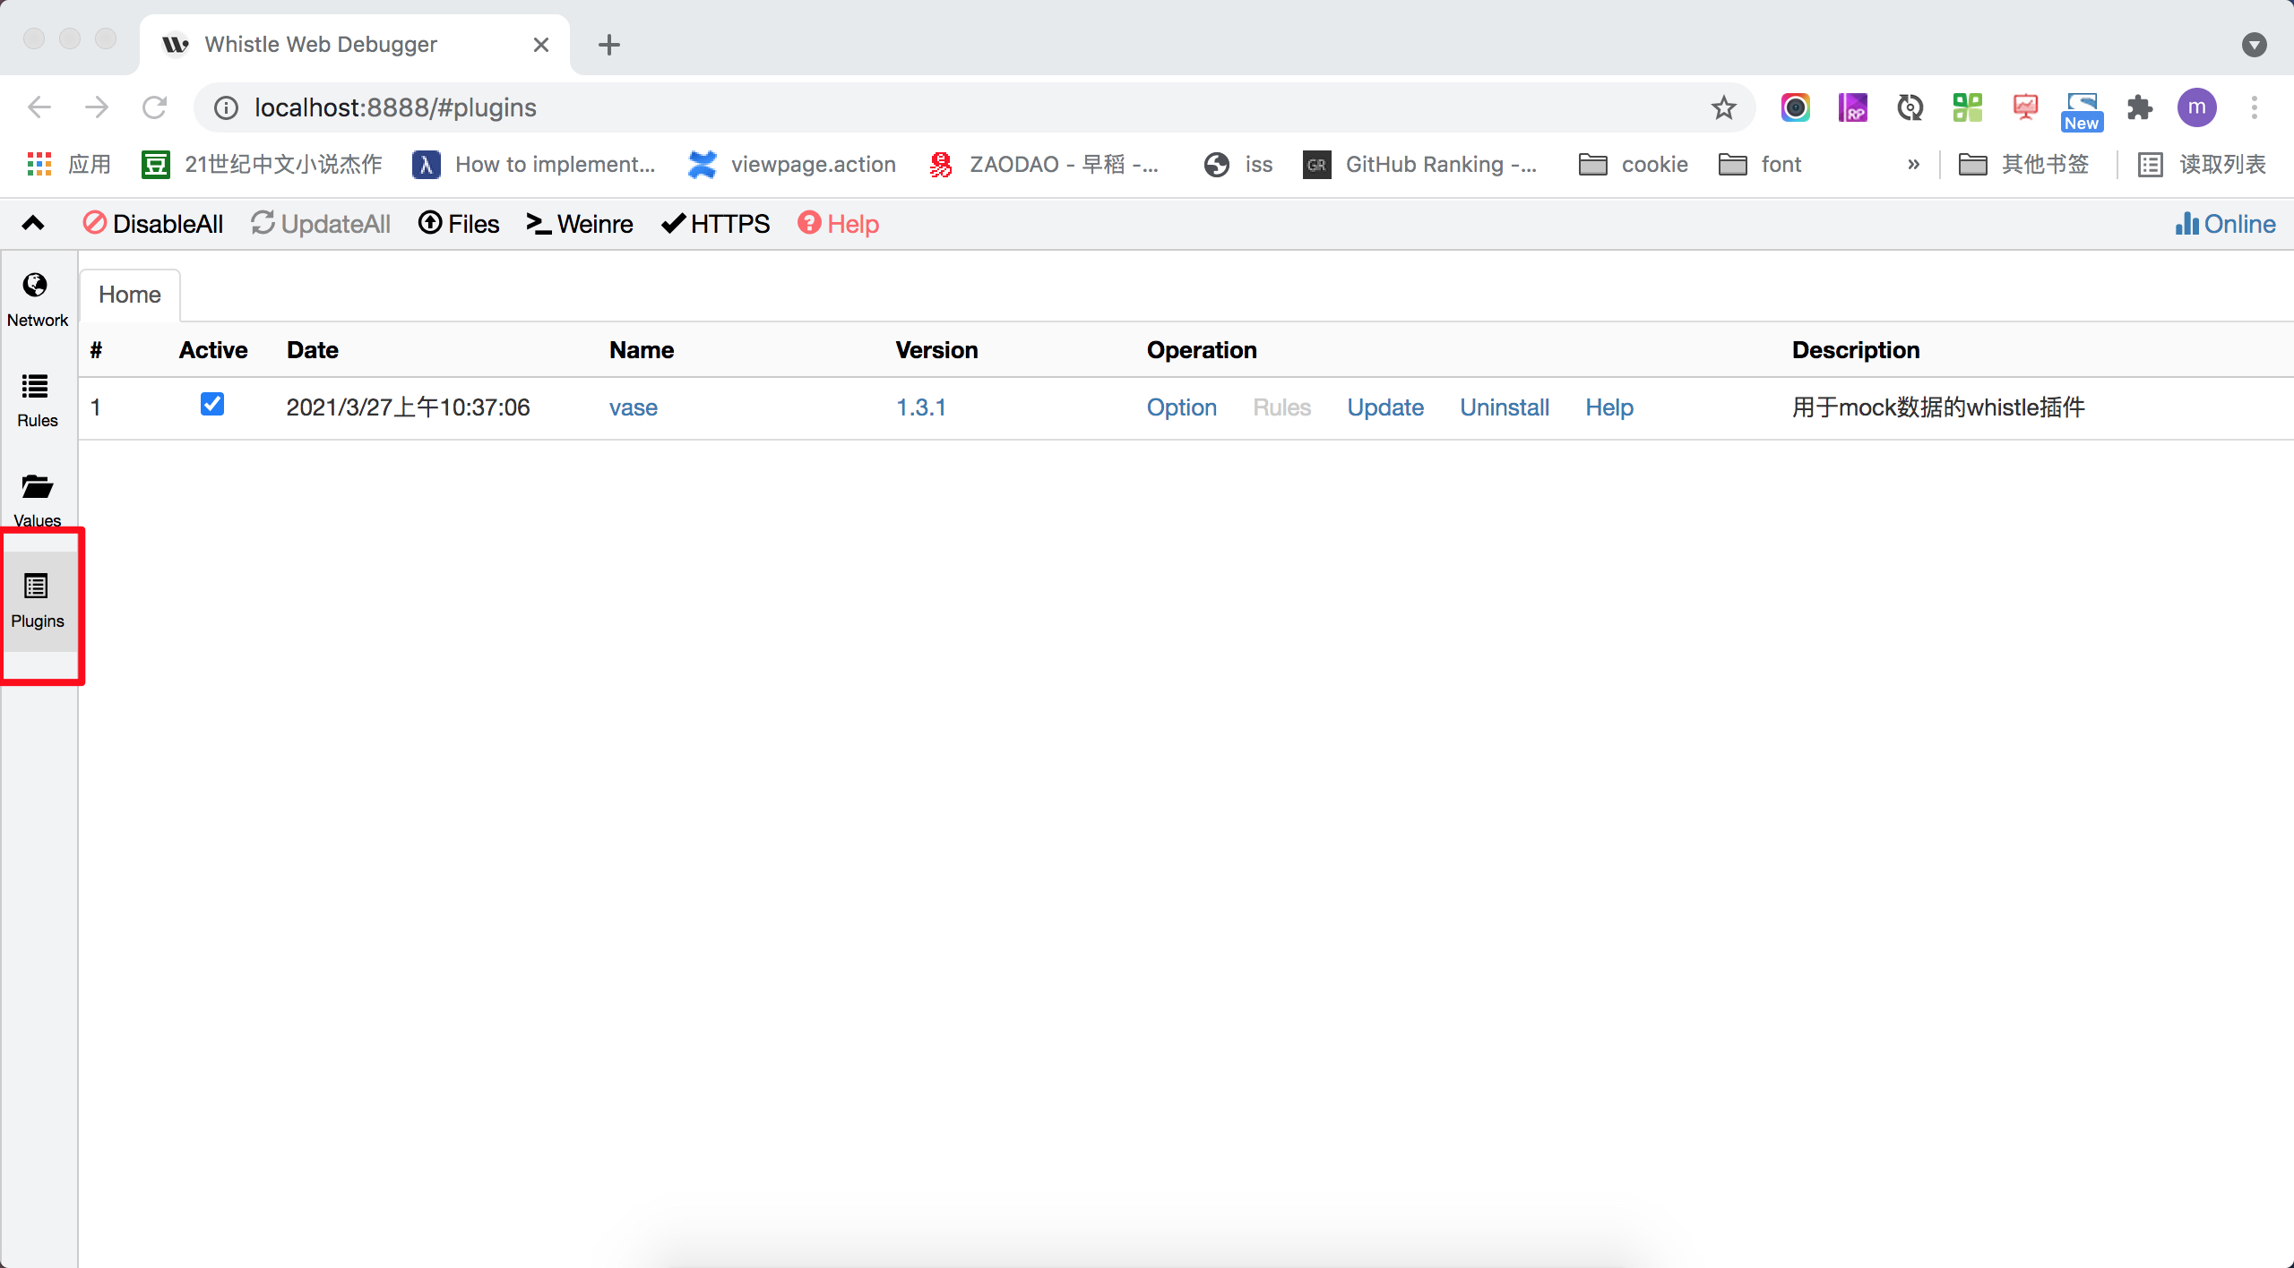Collapse the toolbar using the chevron arrow
The width and height of the screenshot is (2294, 1268).
point(32,223)
